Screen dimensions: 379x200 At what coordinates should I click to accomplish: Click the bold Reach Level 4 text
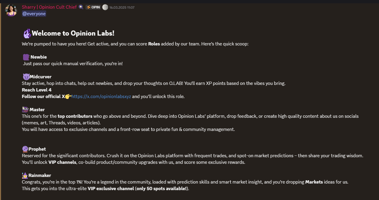click(37, 90)
